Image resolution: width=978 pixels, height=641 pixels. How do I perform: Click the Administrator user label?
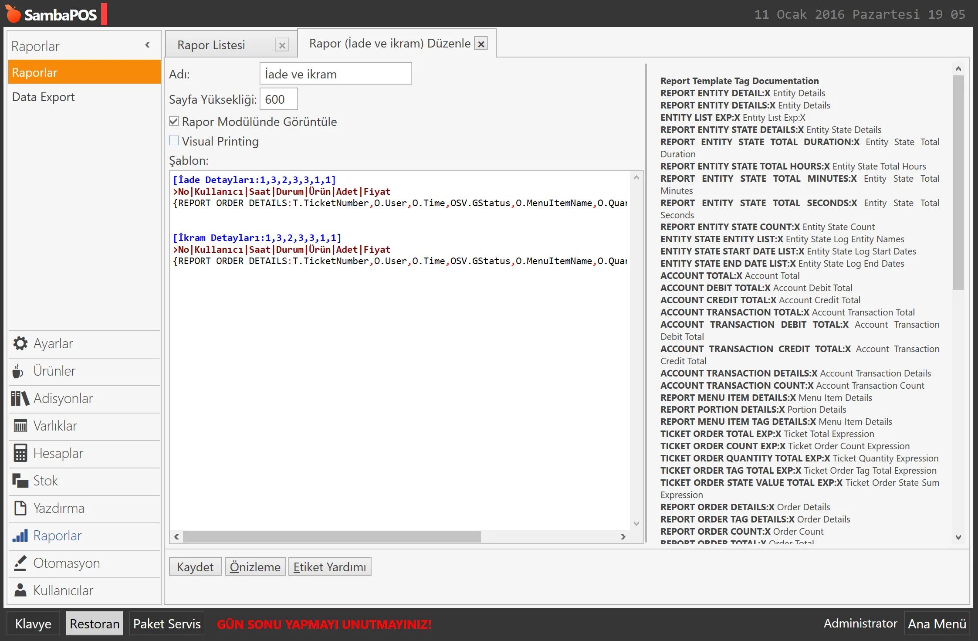click(860, 623)
